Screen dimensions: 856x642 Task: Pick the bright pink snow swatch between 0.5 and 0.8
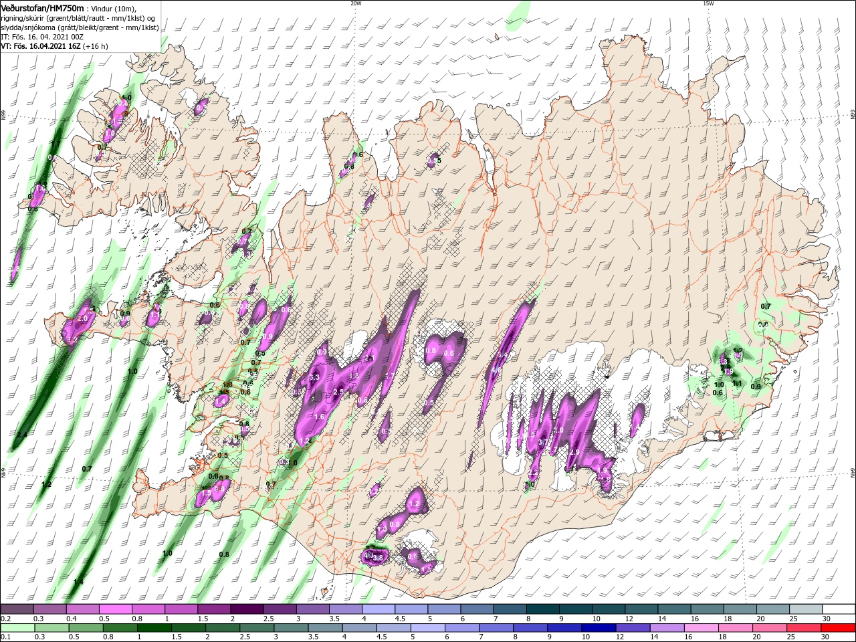pos(115,609)
